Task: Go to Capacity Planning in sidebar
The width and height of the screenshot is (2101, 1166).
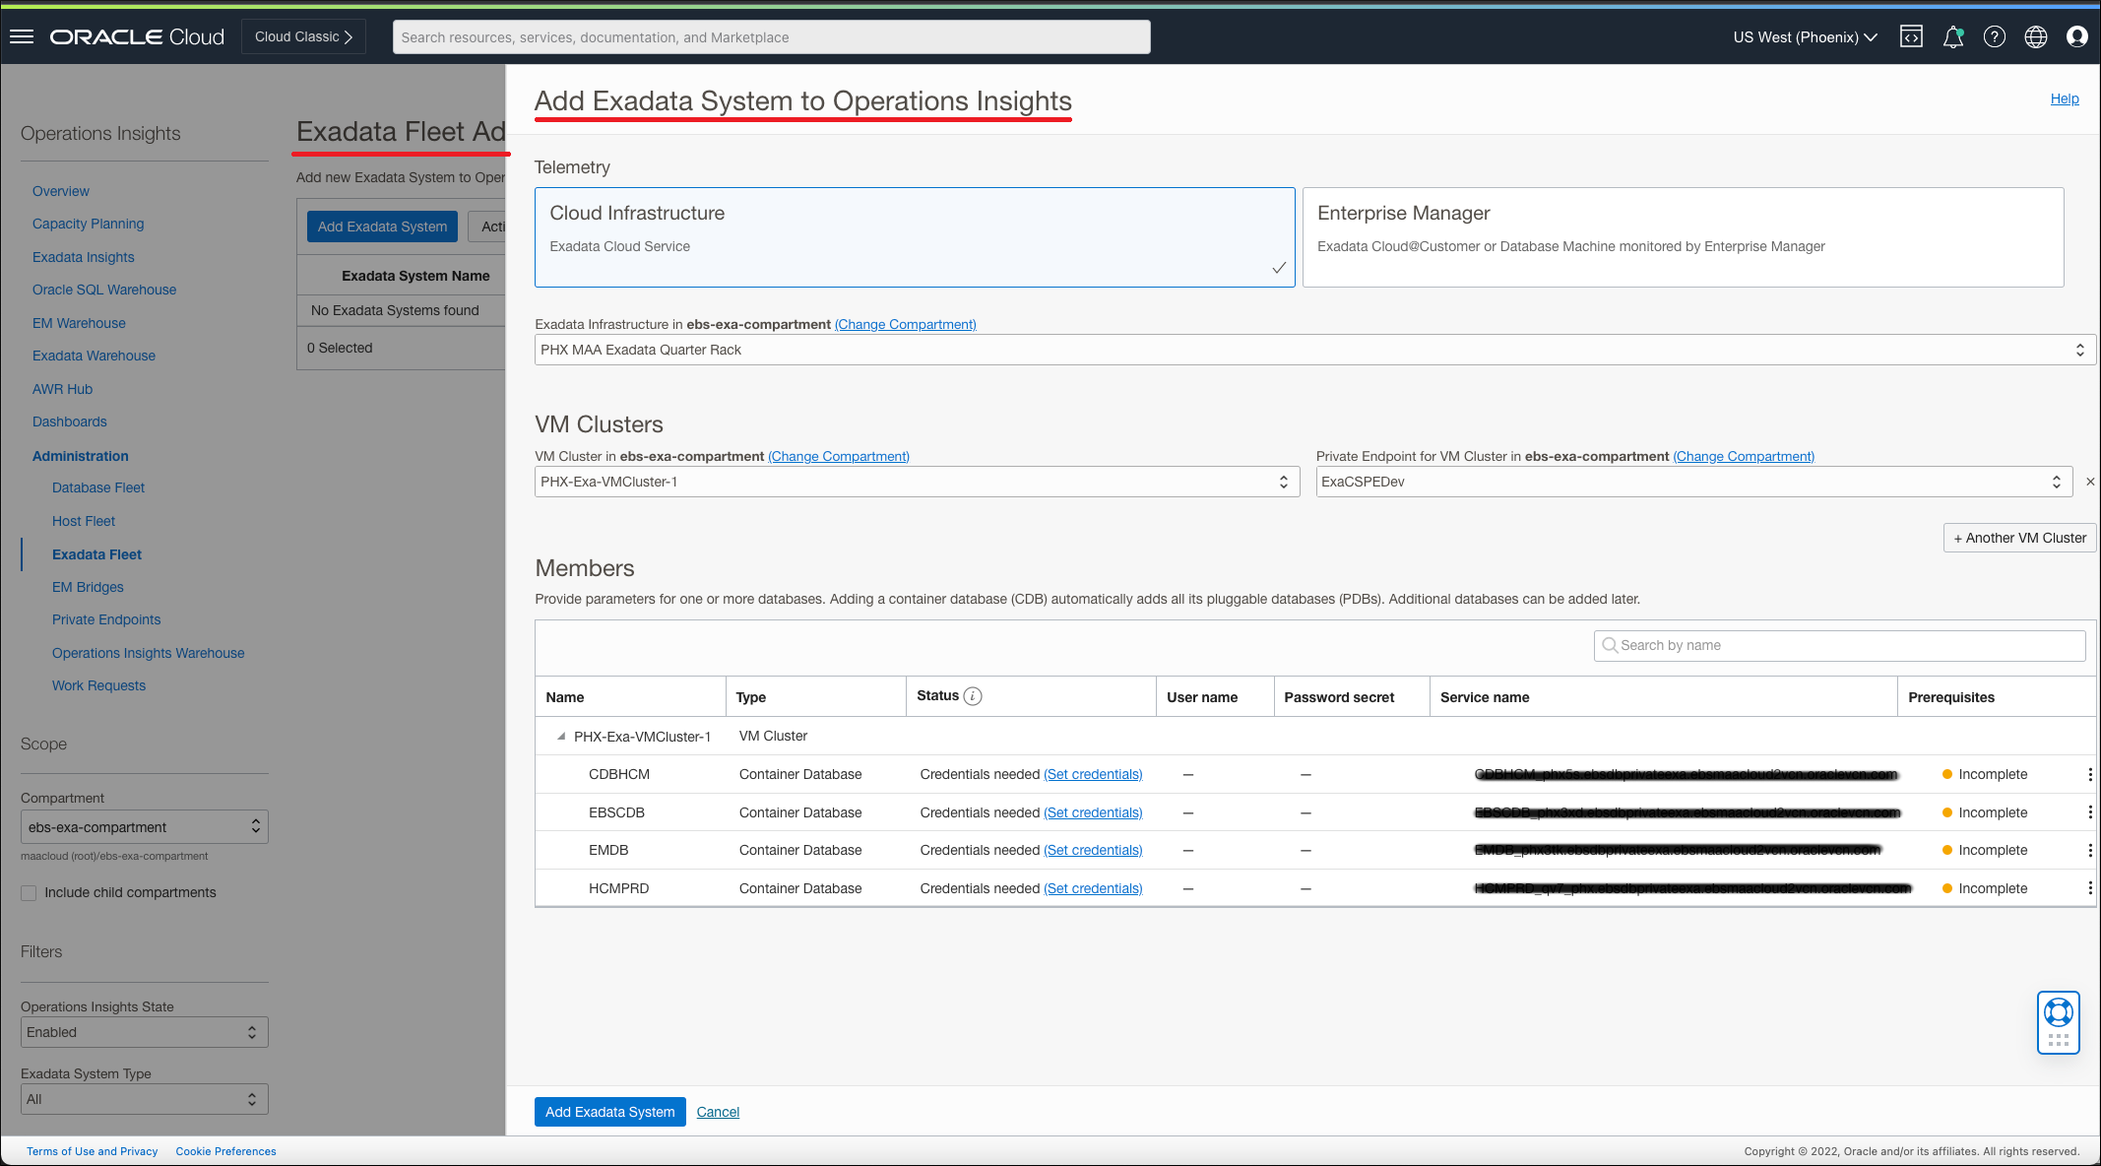Action: coord(88,224)
